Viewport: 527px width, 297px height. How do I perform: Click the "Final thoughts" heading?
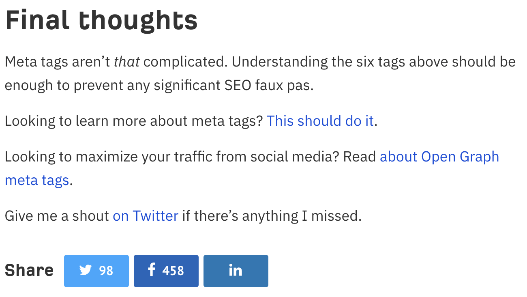point(101,21)
